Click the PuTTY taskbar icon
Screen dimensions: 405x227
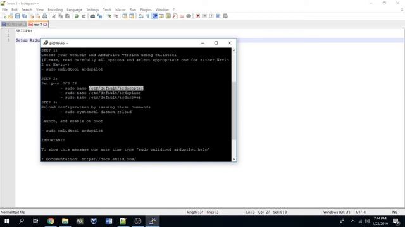coord(153,221)
